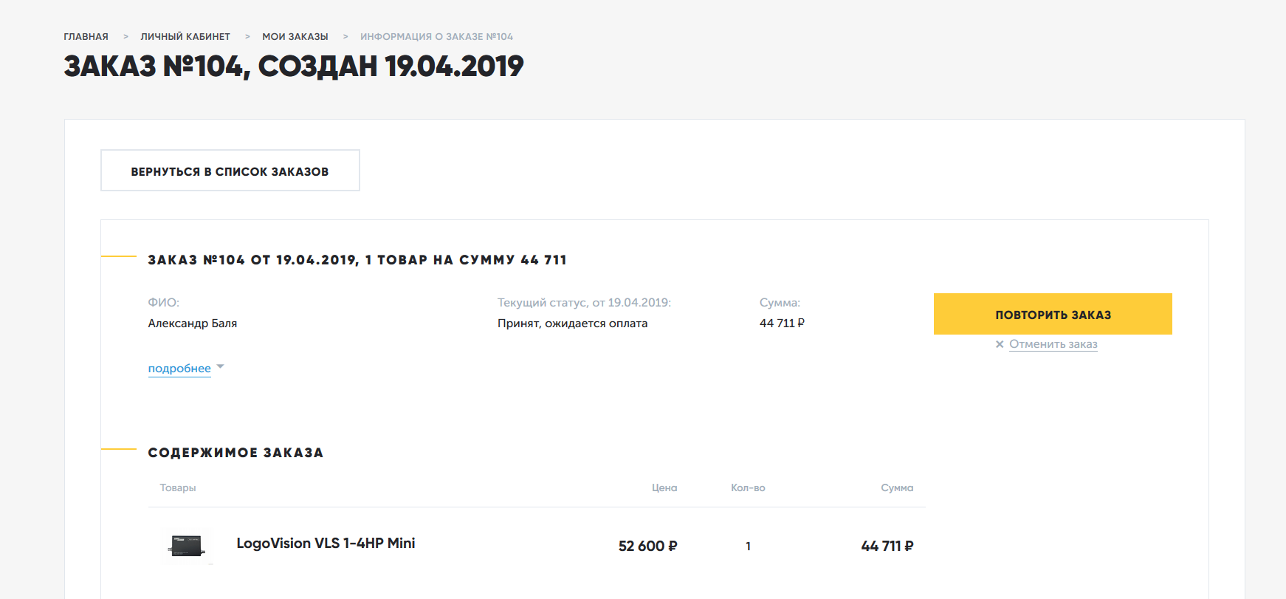Screen dimensions: 1286x599
Task: Click the X icon beside Отменить заказ
Action: coord(1000,344)
